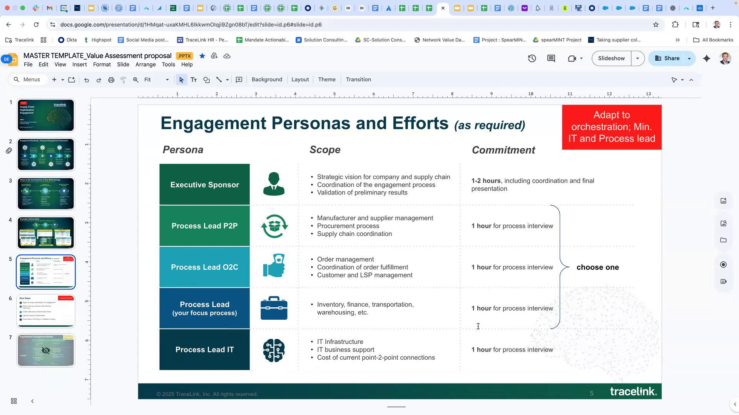Select slide 4 thumbnail in filmstrip
The image size is (739, 415).
point(46,232)
